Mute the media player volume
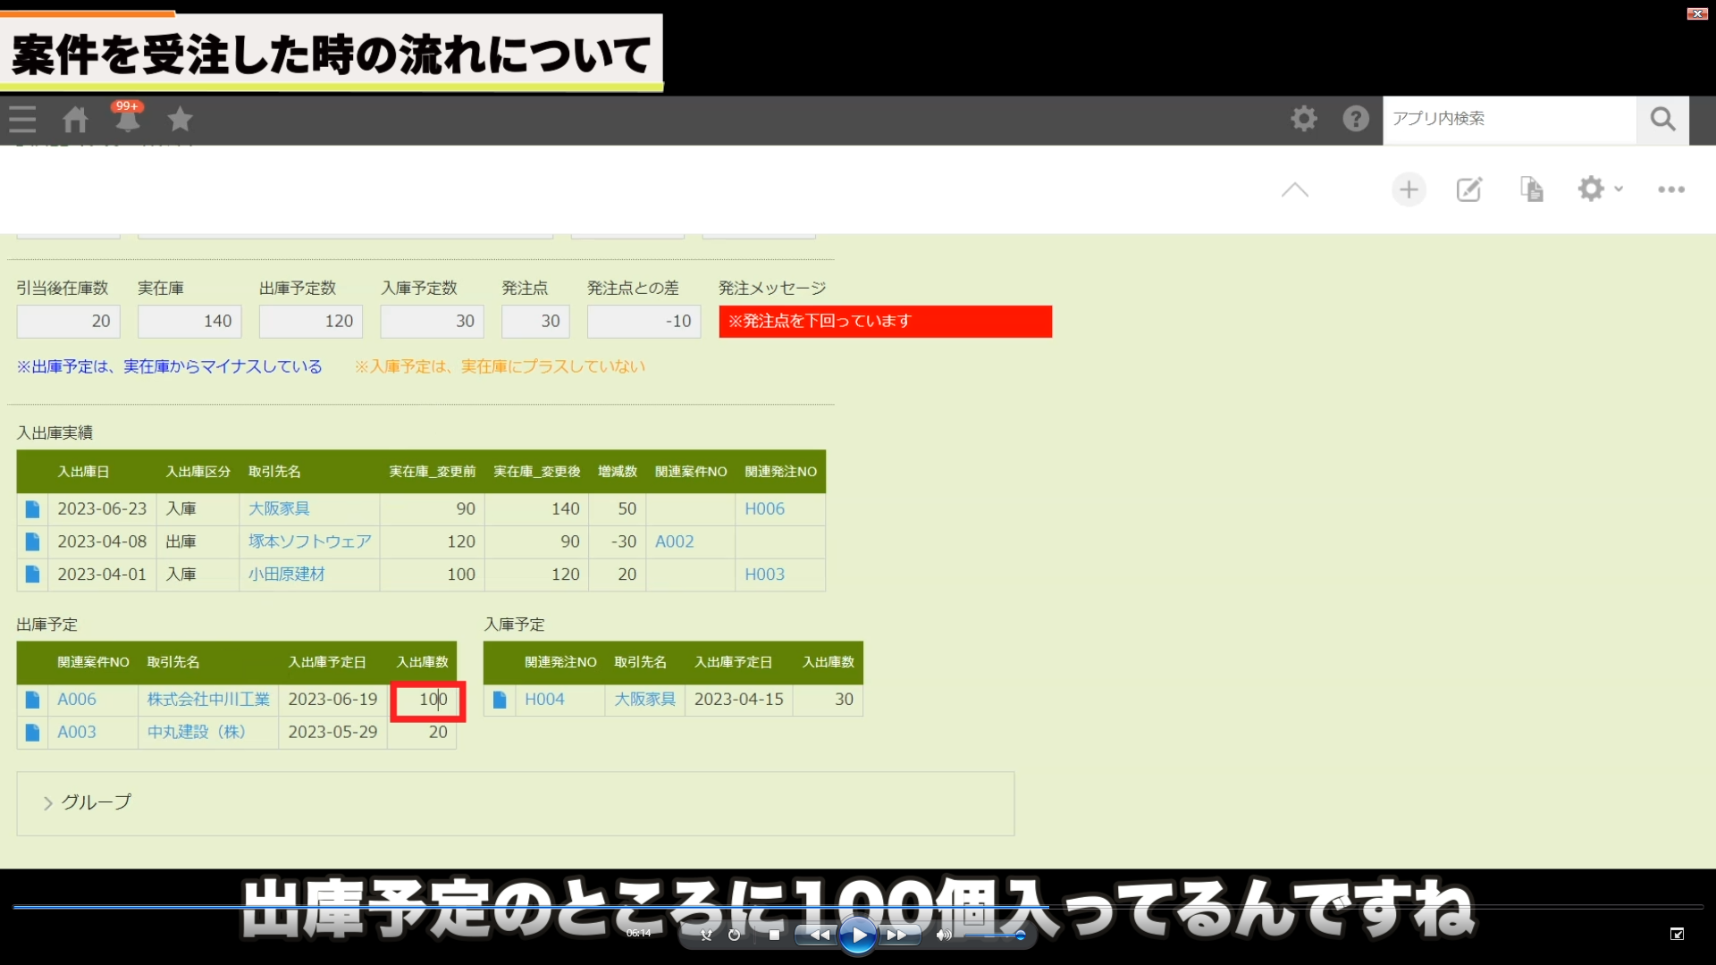Viewport: 1716px width, 965px height. coord(944,936)
